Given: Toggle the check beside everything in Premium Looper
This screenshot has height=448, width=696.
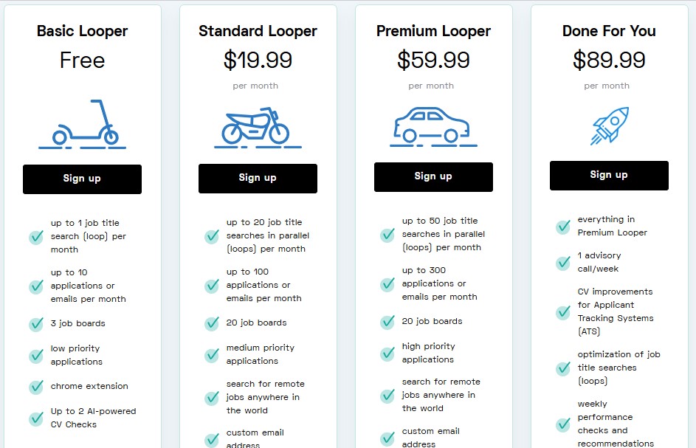Looking at the screenshot, I should click(562, 225).
